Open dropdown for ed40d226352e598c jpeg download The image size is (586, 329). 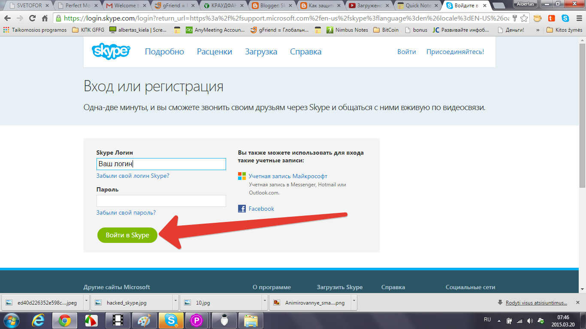[x=87, y=302]
